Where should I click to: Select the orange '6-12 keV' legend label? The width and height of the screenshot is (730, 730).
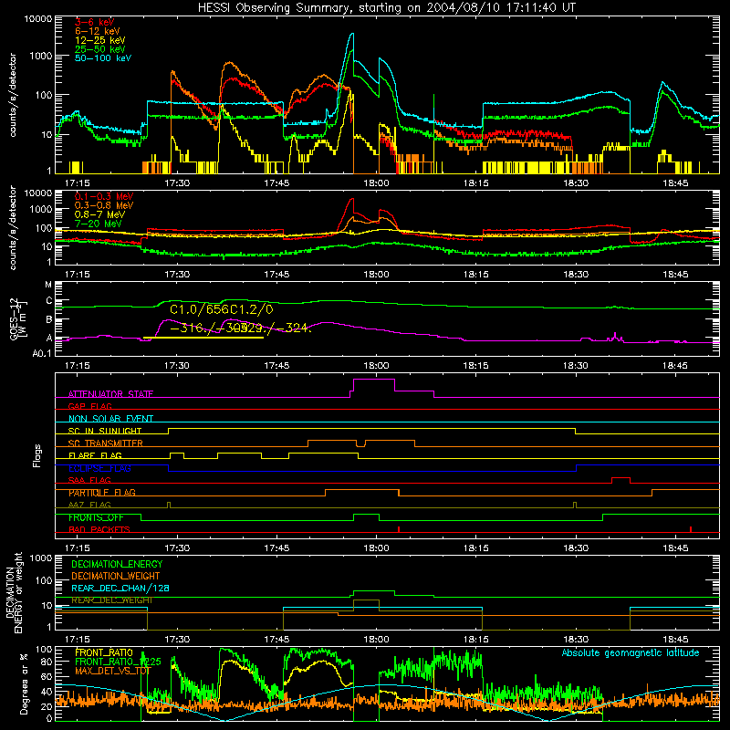coord(98,31)
